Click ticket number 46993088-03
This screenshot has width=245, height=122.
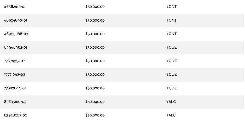tap(16, 34)
